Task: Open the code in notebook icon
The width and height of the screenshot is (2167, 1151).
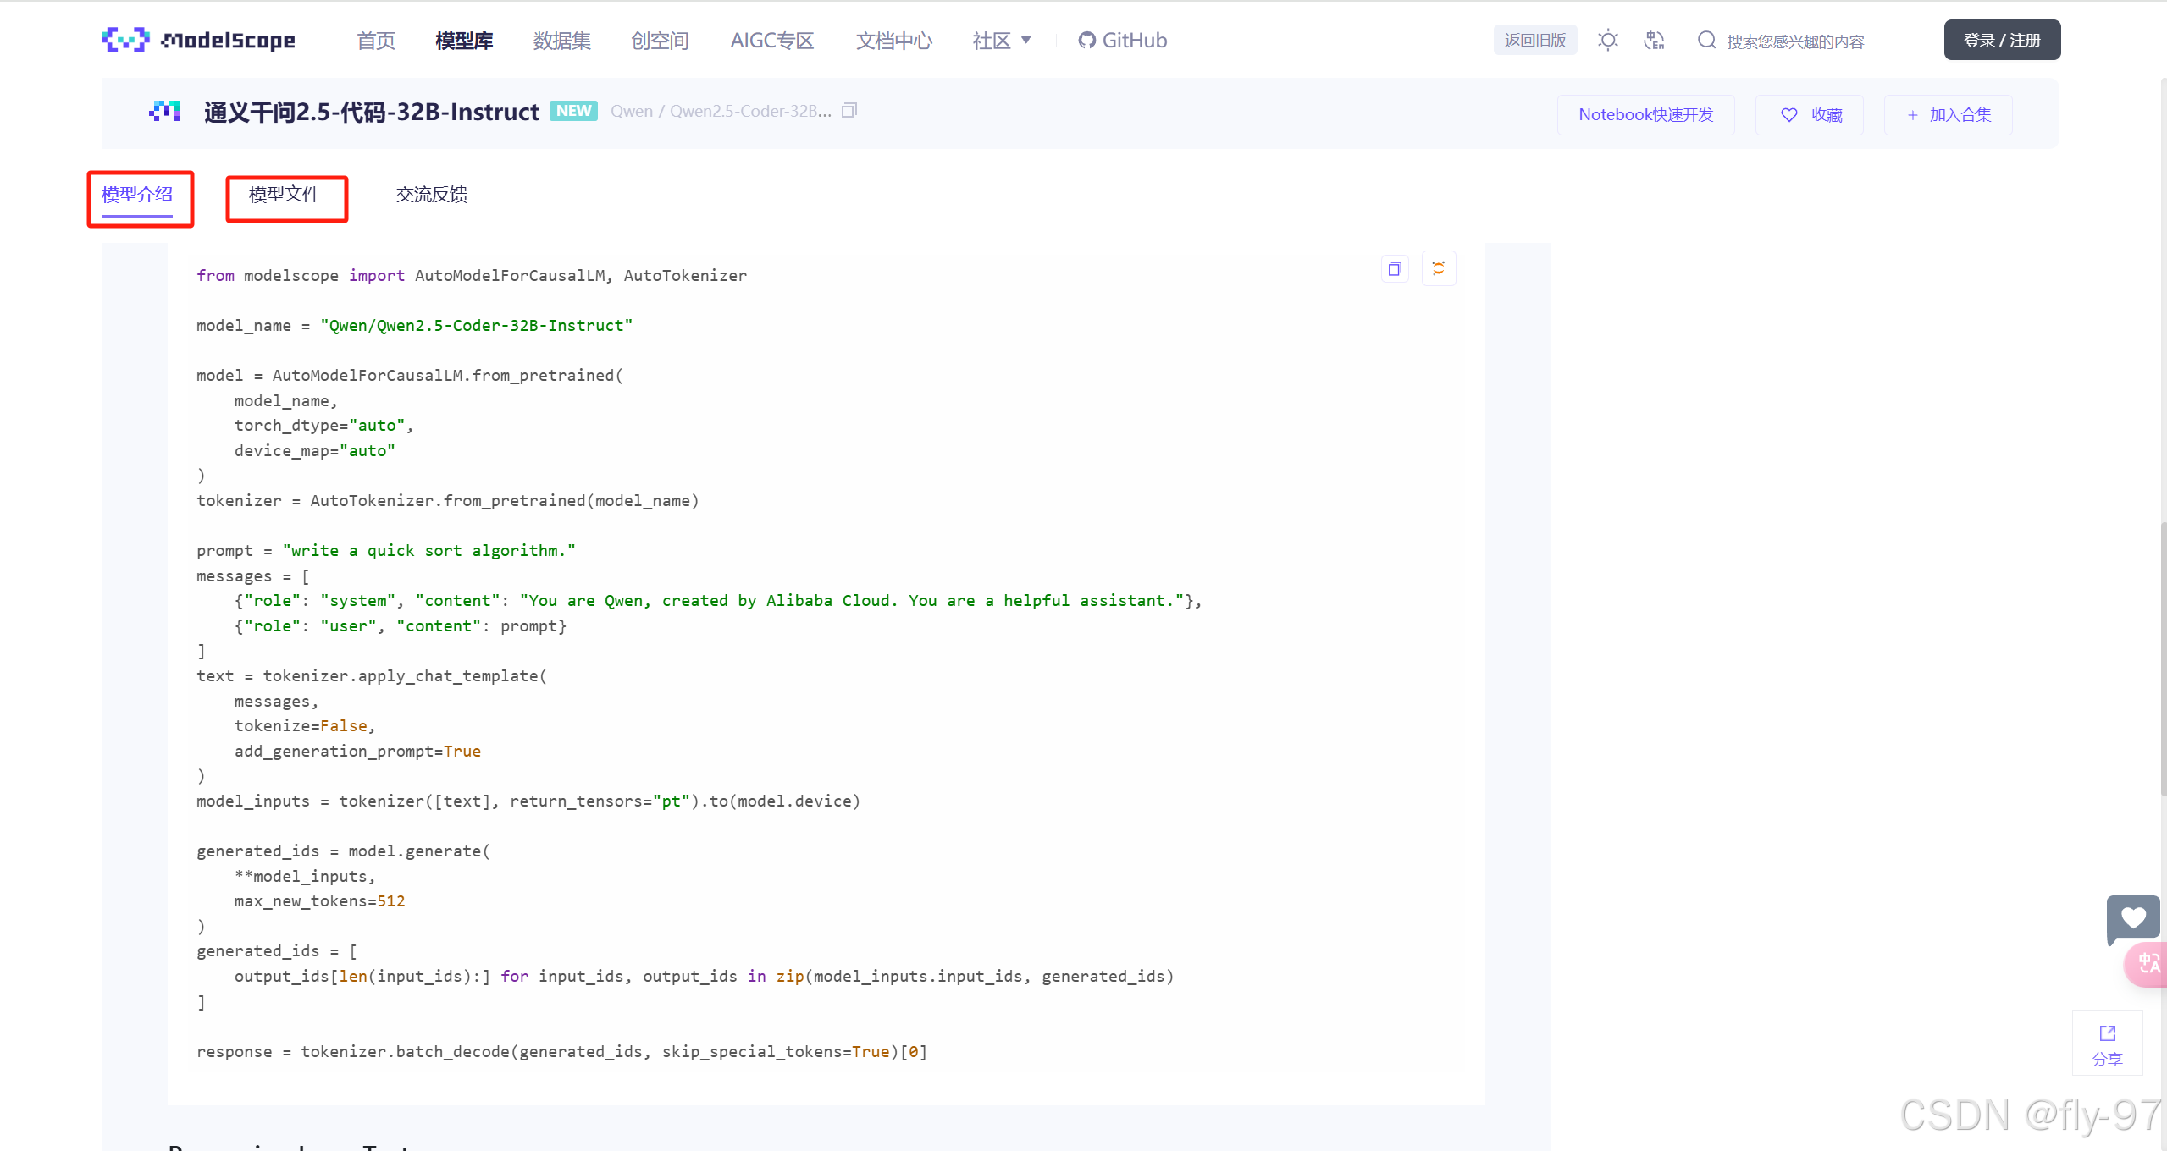Action: coord(1438,269)
